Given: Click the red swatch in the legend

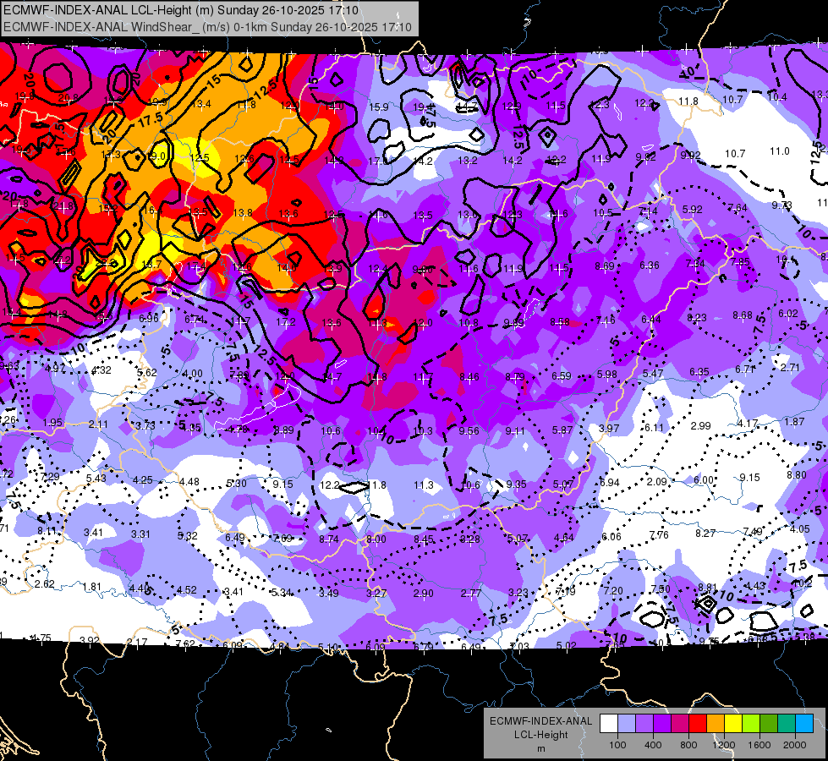Looking at the screenshot, I should point(698,724).
